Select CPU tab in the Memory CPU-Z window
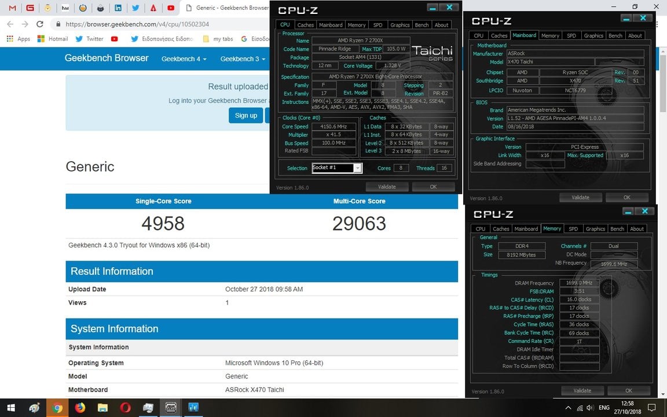Image resolution: width=667 pixels, height=417 pixels. [x=480, y=229]
